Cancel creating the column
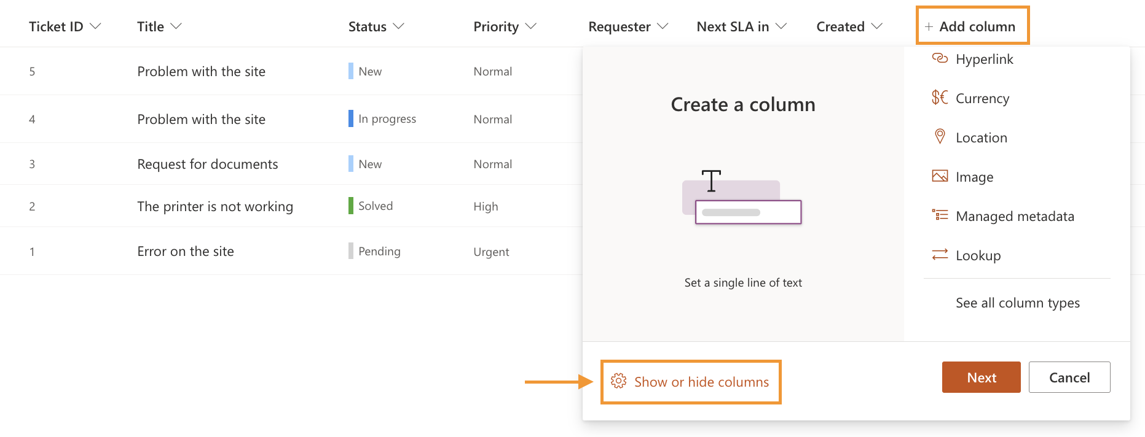Viewport: 1145px width, 437px height. (1069, 377)
